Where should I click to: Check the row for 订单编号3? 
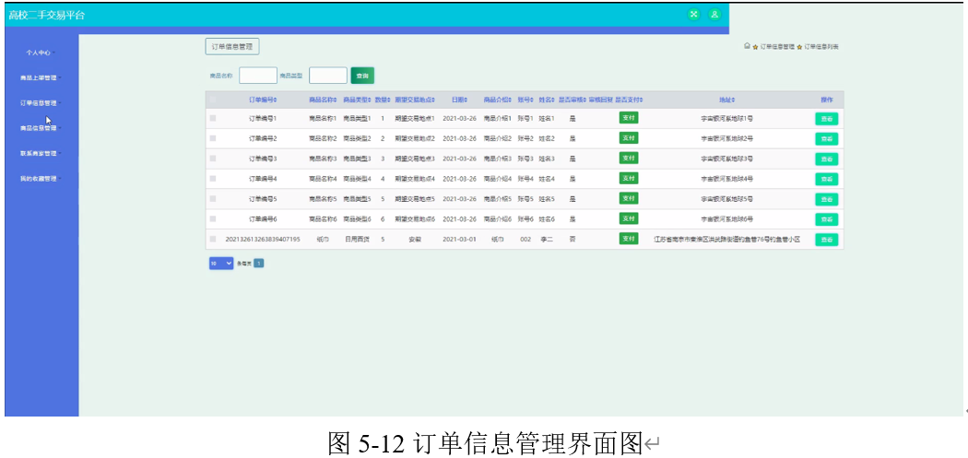tap(213, 159)
